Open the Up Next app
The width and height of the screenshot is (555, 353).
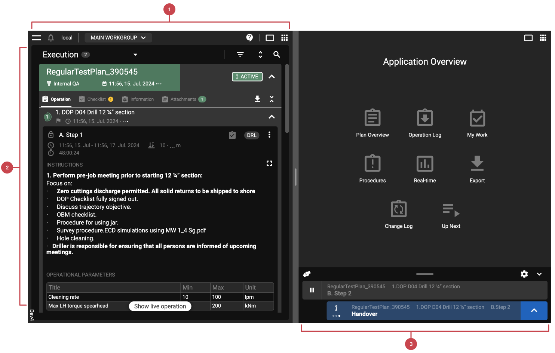point(451,214)
